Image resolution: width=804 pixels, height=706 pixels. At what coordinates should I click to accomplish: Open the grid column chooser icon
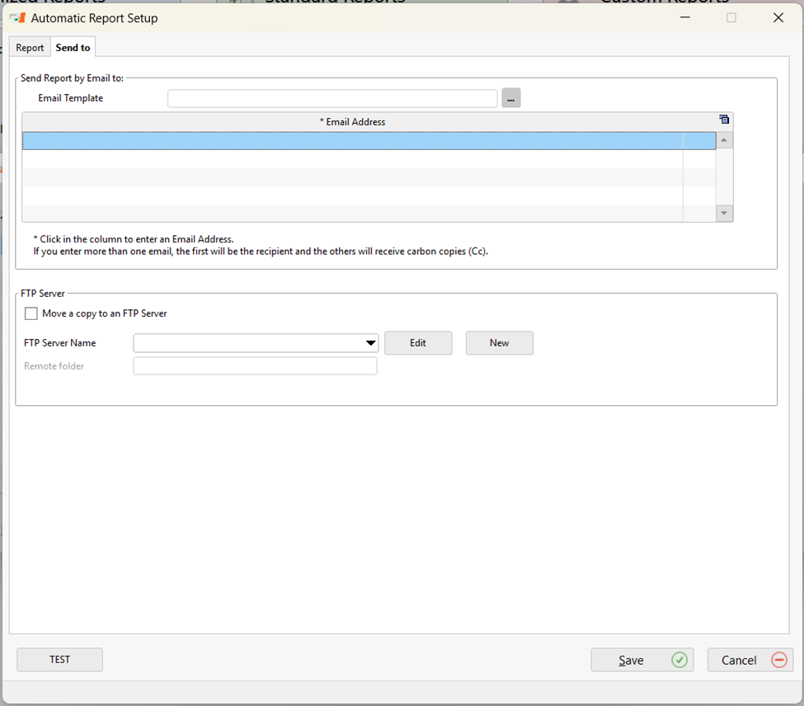(724, 120)
